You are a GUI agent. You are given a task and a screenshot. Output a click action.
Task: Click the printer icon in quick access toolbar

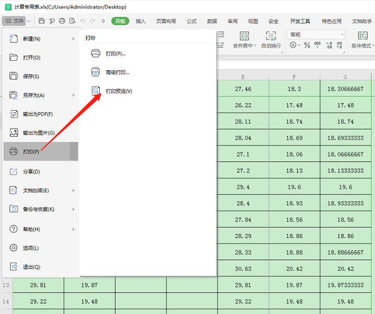pos(62,21)
